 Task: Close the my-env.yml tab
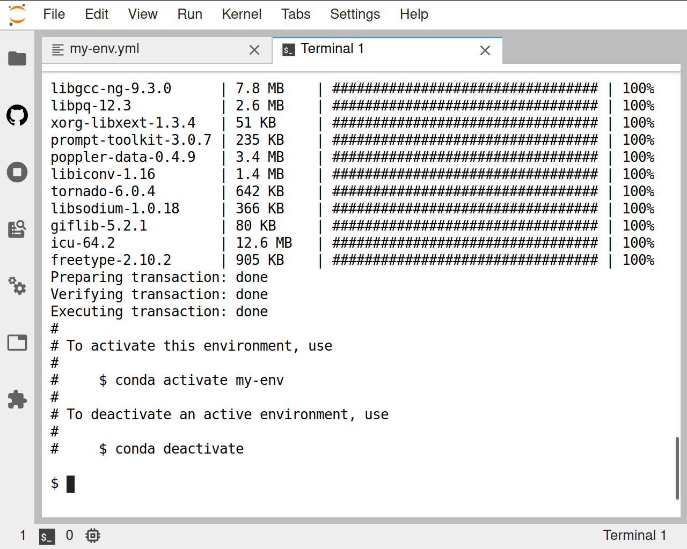coord(254,49)
